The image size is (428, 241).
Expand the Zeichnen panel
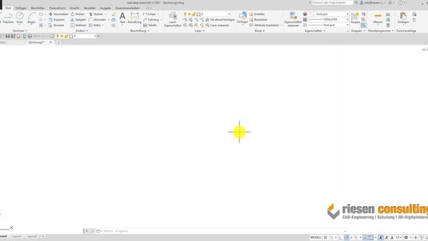[20, 31]
